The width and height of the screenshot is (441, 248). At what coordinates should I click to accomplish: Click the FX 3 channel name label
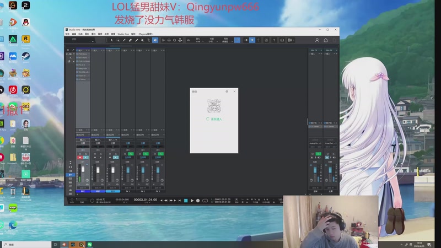pyautogui.click(x=158, y=191)
